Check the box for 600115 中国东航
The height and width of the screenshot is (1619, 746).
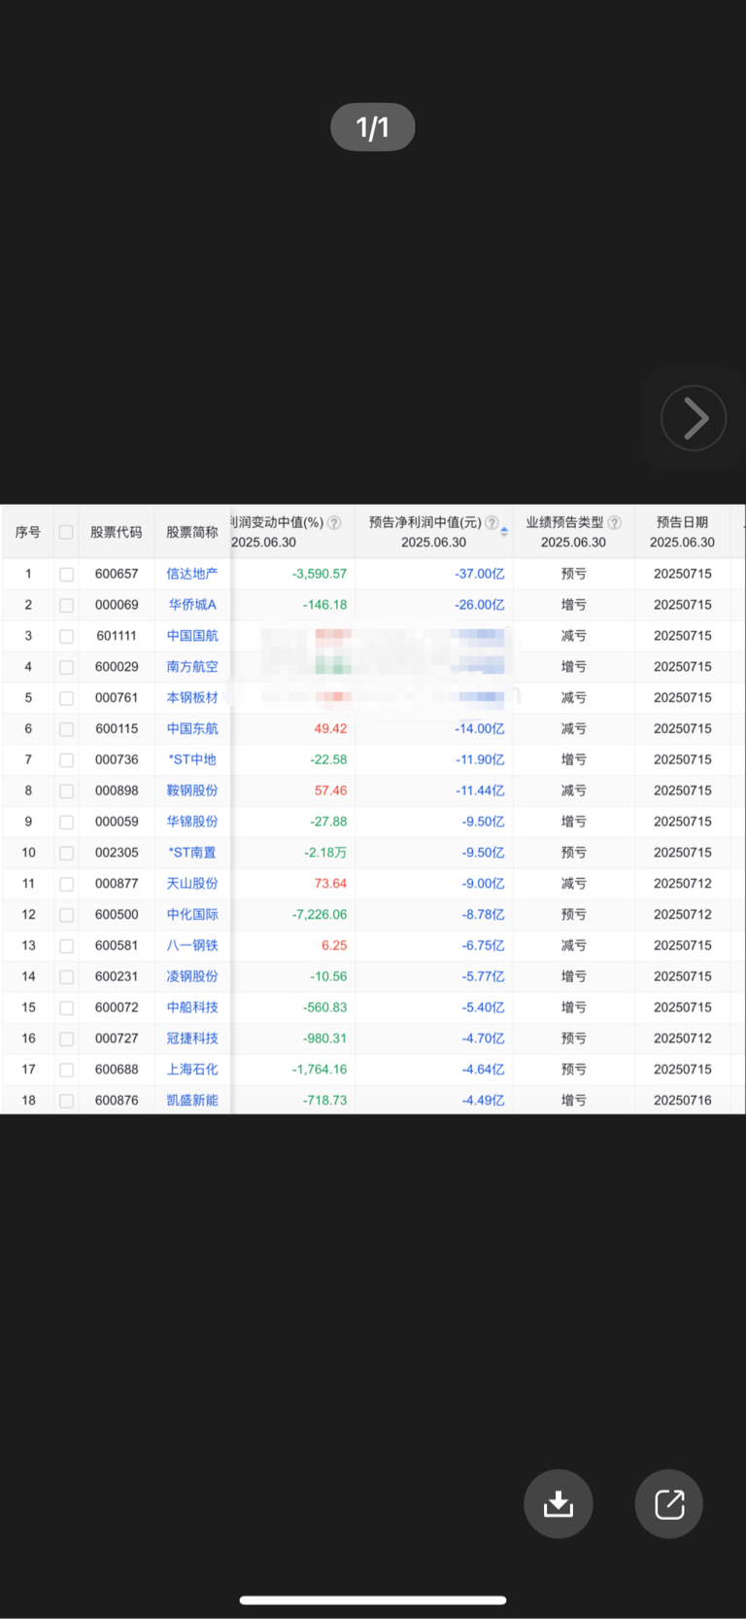tap(66, 729)
